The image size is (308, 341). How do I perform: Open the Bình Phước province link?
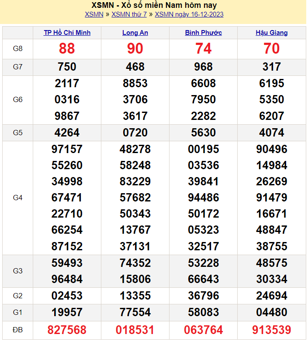pos(203,33)
